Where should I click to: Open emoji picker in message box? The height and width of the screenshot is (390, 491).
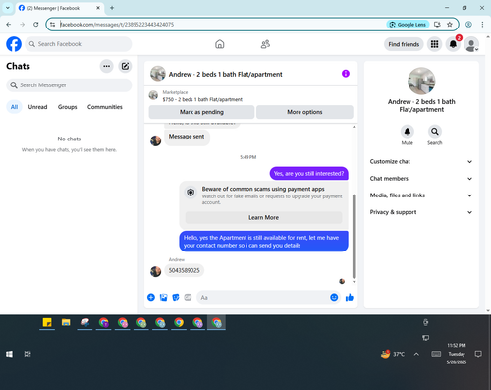(334, 297)
